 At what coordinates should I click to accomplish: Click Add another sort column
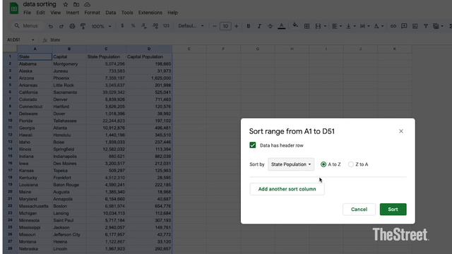[287, 189]
